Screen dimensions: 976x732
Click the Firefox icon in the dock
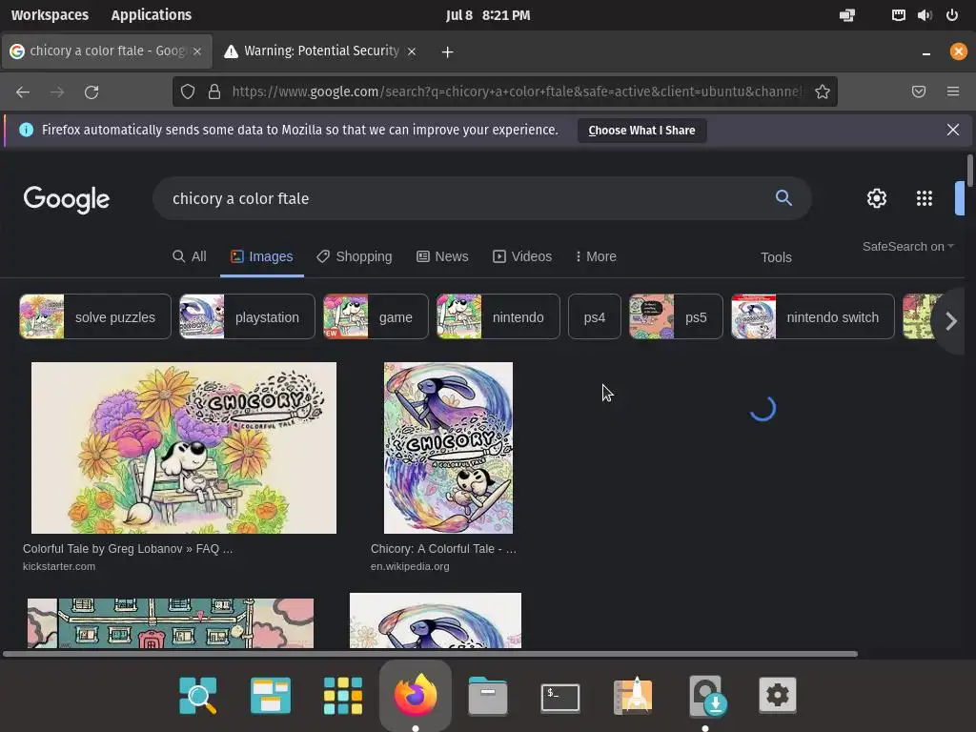coord(416,695)
